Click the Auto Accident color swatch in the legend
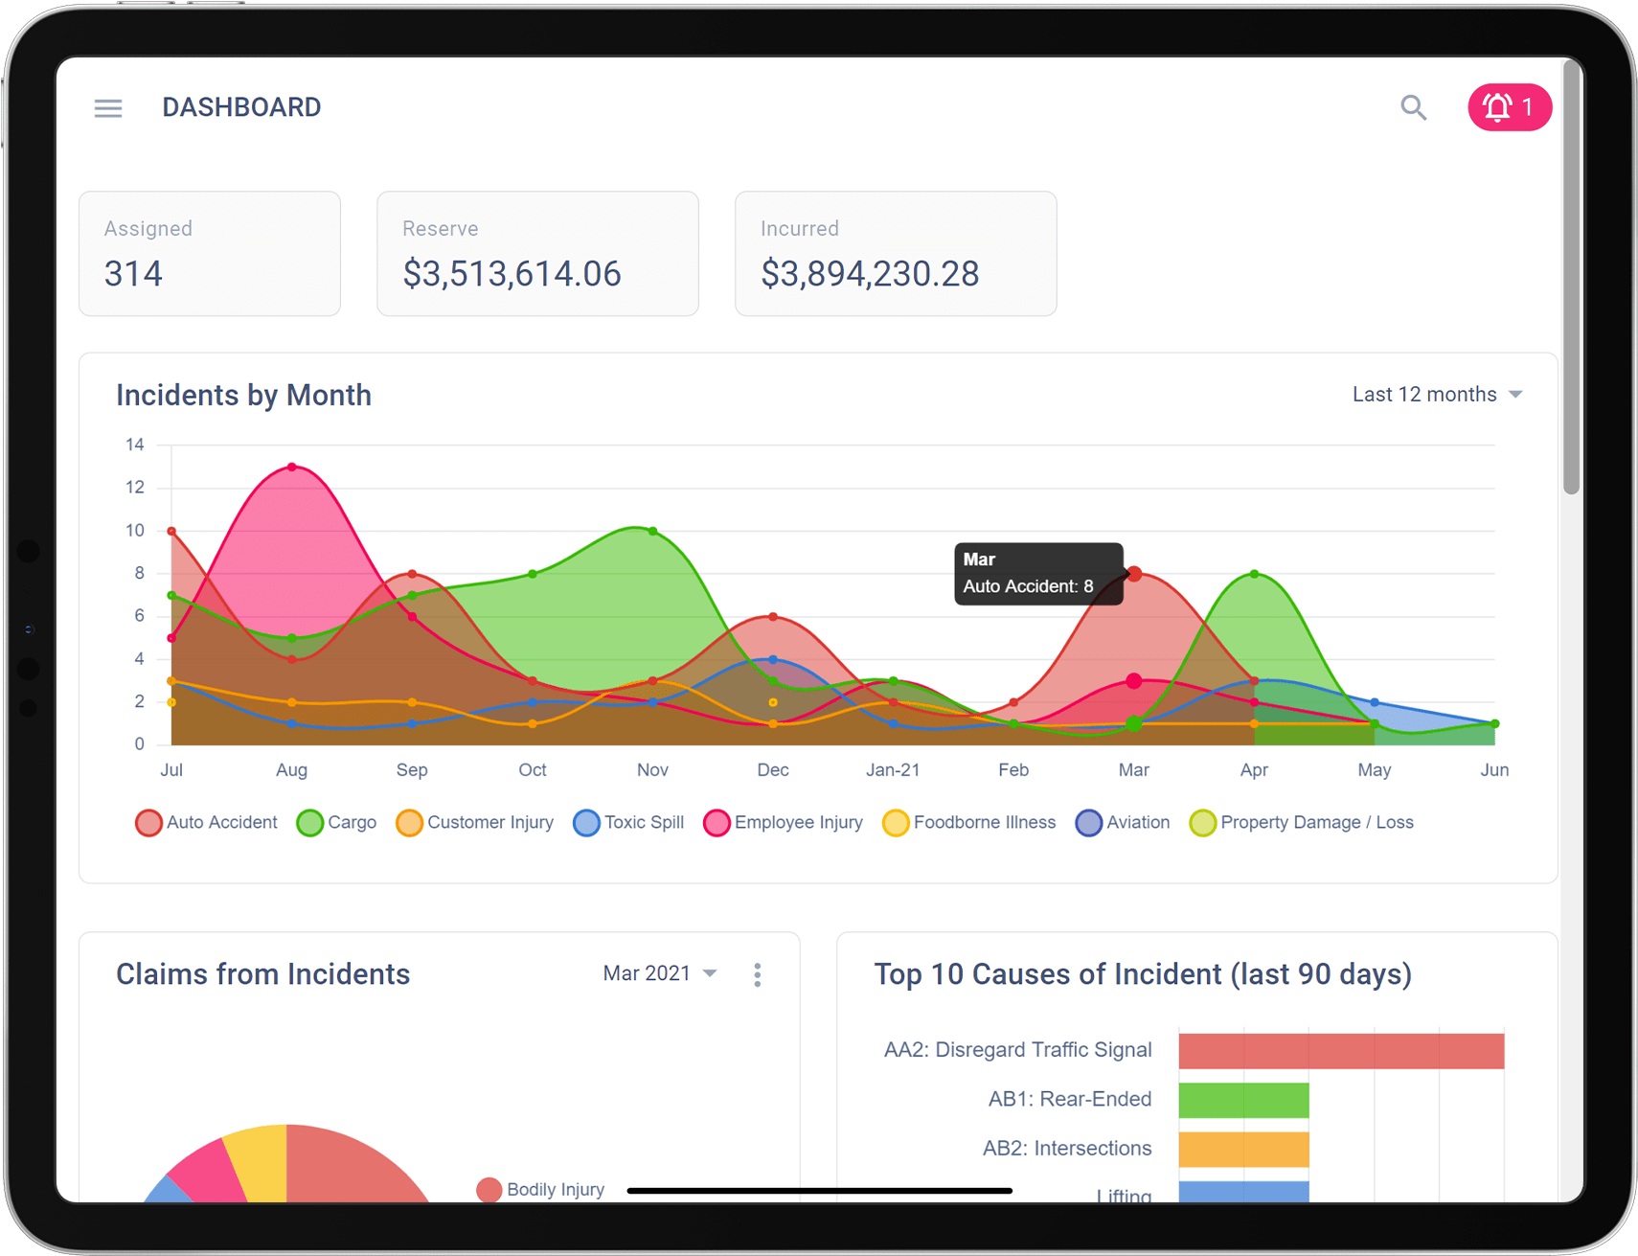Viewport: 1638px width, 1256px height. 148,823
